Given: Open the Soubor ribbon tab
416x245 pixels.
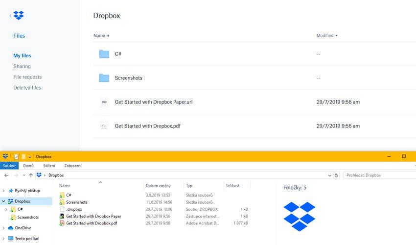Looking at the screenshot, I should [x=10, y=166].
